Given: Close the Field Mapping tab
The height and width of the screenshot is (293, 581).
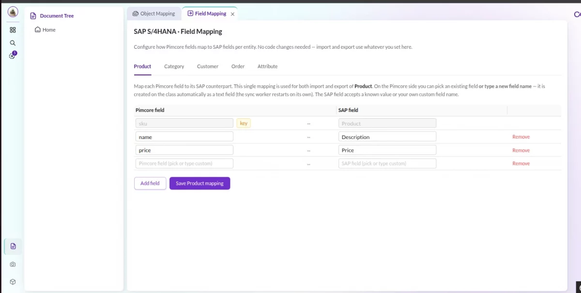Looking at the screenshot, I should coord(232,14).
